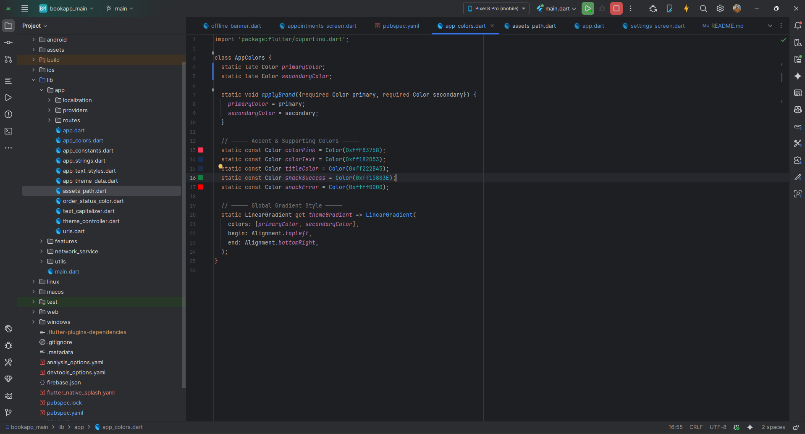This screenshot has height=434, width=805.
Task: Open the Terminal tool window
Action: coord(8,131)
